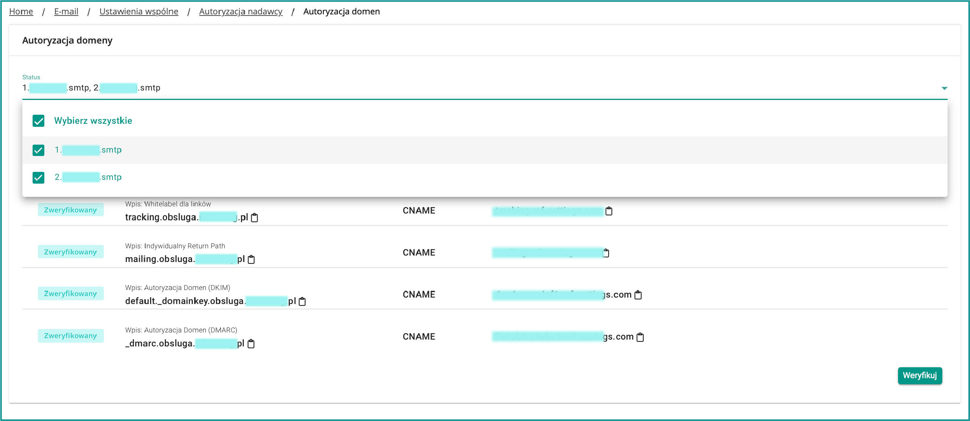Copy _dmarc.obsluga host name to clipboard

click(251, 344)
